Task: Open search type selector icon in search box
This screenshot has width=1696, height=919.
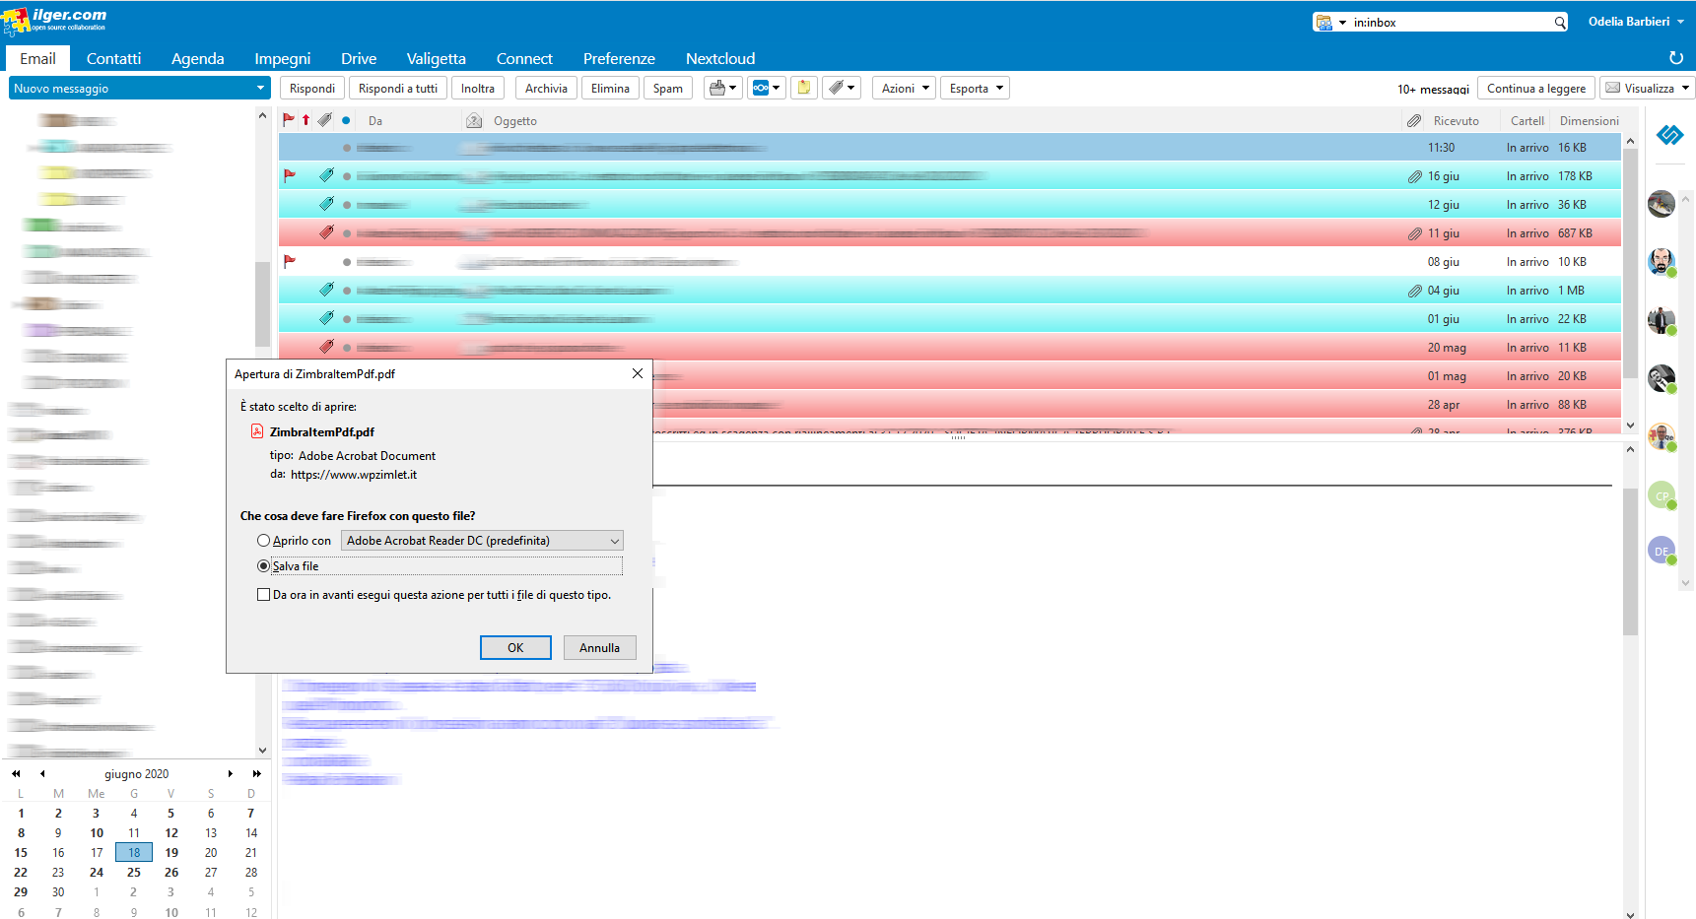Action: coord(1330,23)
